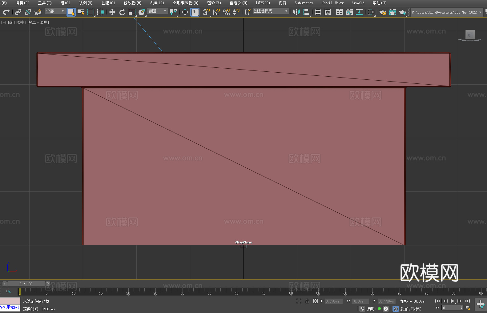Image resolution: width=487 pixels, height=313 pixels.
Task: Click the Mirror tool icon
Action: tap(296, 12)
